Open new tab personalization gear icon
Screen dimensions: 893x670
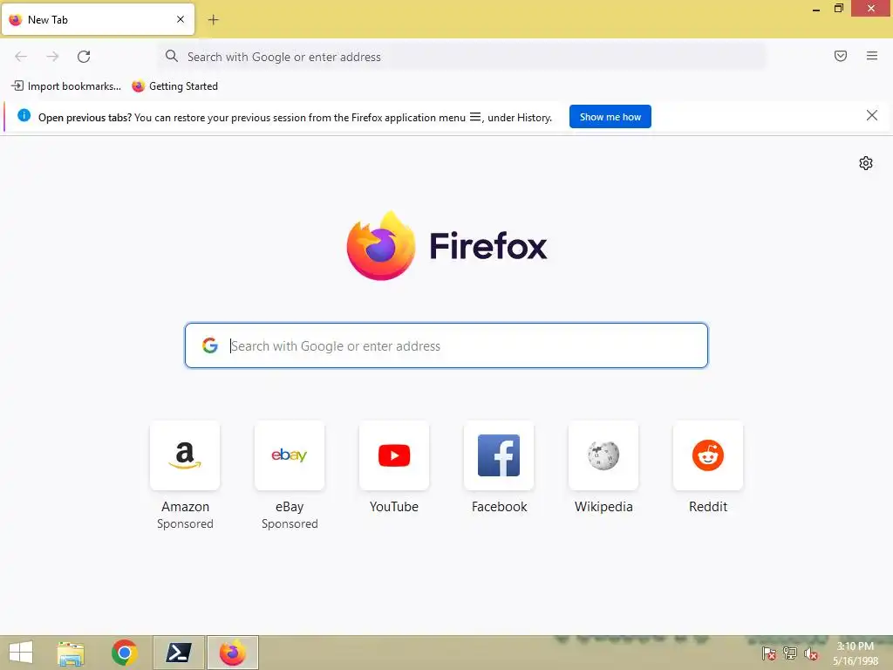pos(865,163)
